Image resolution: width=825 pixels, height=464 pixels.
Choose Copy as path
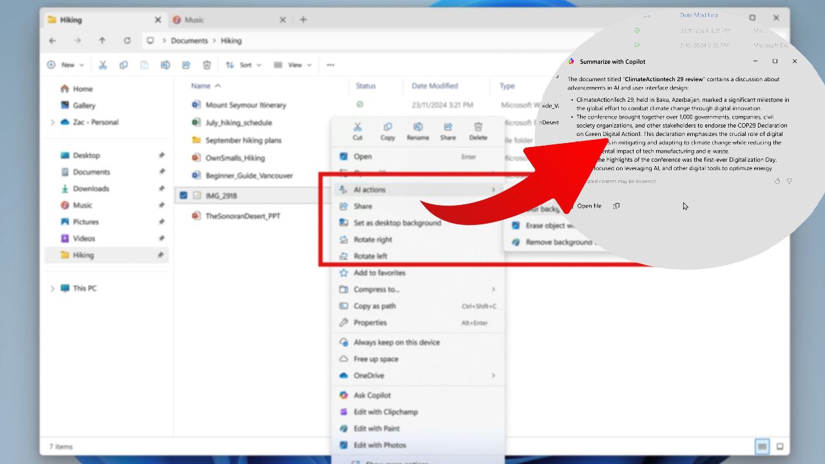coord(417,306)
